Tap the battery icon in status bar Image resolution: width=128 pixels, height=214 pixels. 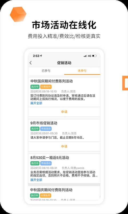pyautogui.click(x=94, y=56)
